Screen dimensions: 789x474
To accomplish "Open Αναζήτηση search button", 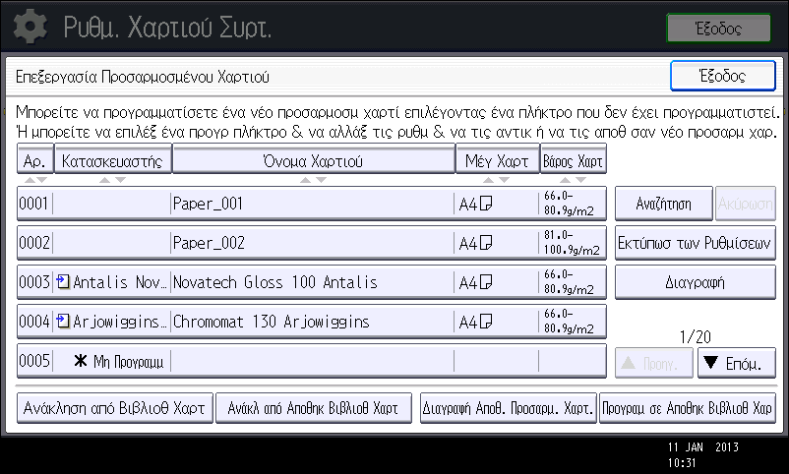I will point(664,204).
